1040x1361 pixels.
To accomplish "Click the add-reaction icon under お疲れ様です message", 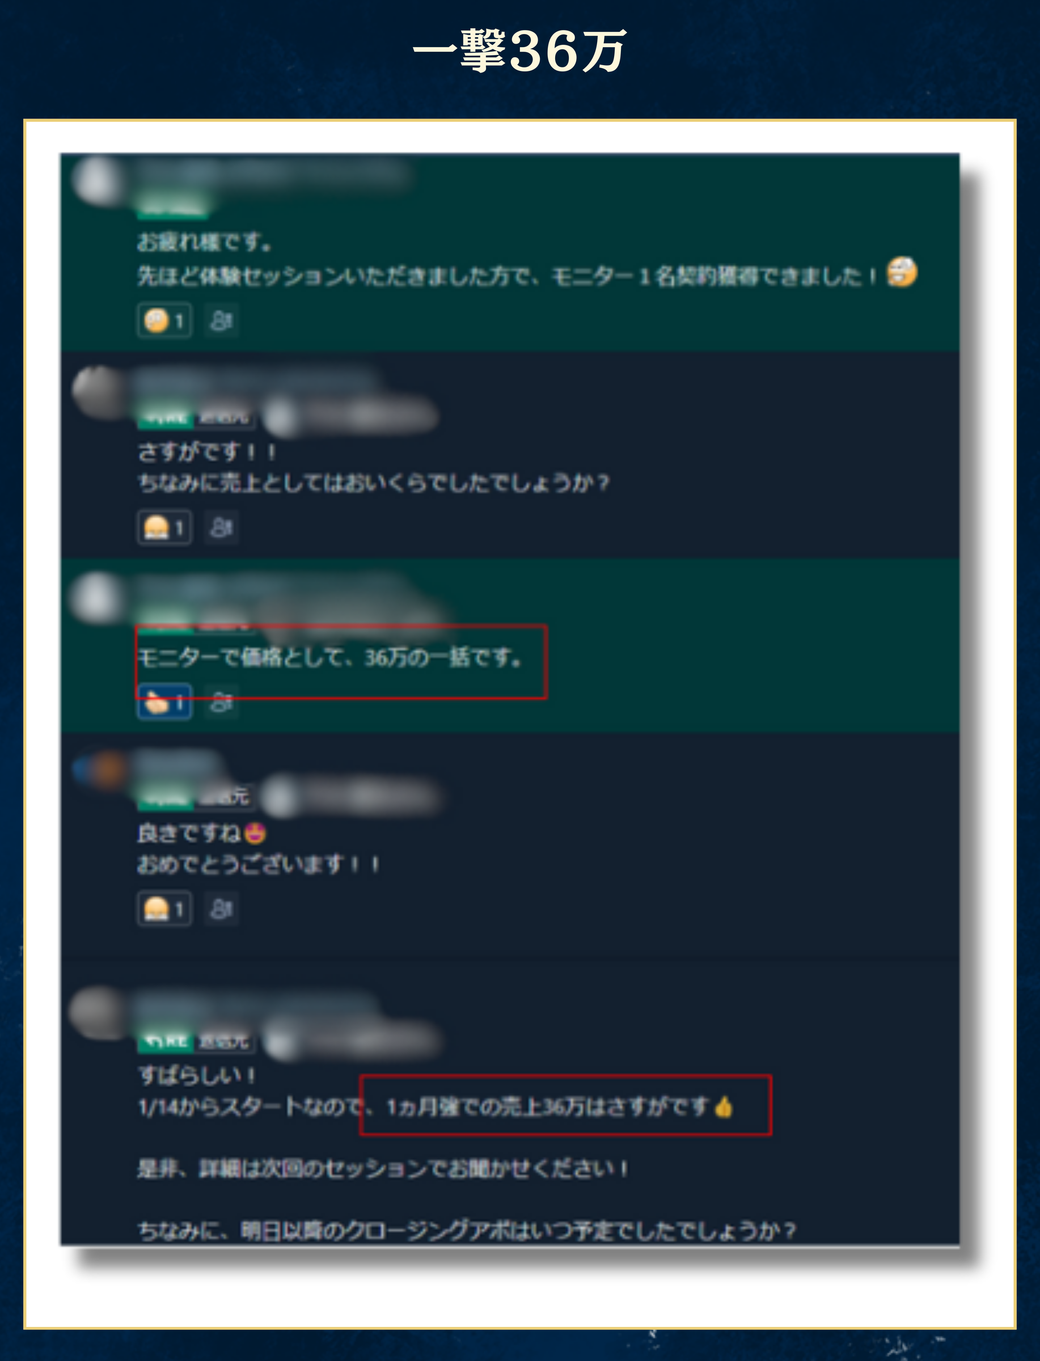I will (x=221, y=320).
